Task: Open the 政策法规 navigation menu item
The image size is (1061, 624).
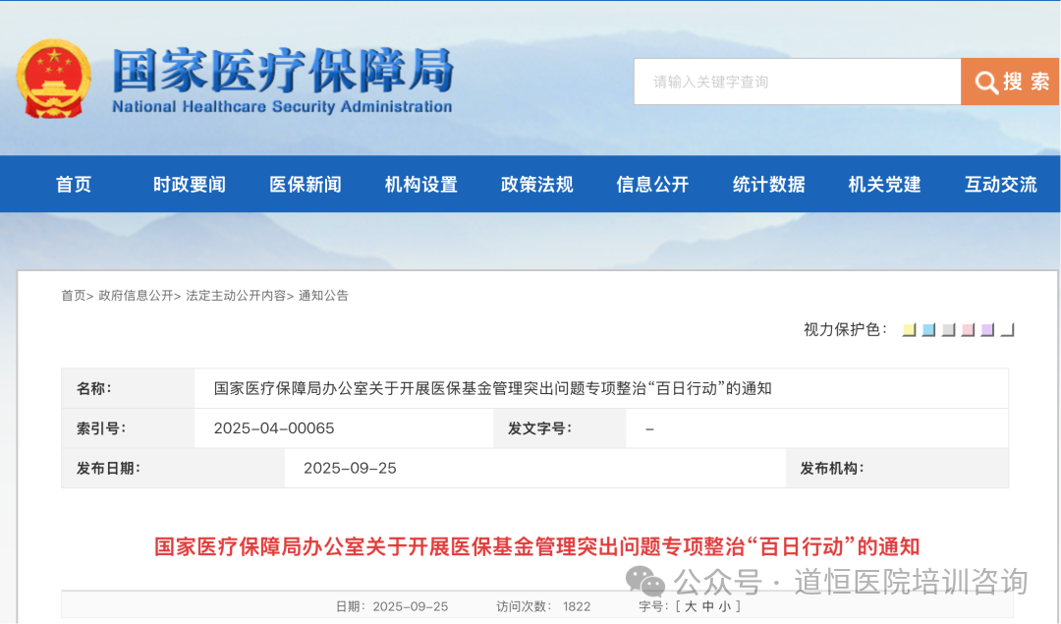Action: 536,185
